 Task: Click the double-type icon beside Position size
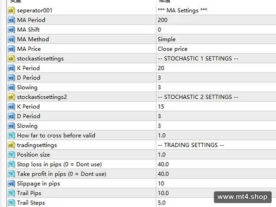tap(11, 155)
